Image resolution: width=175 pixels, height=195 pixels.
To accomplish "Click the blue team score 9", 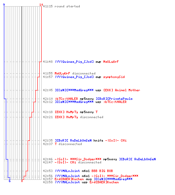I will [4, 5].
